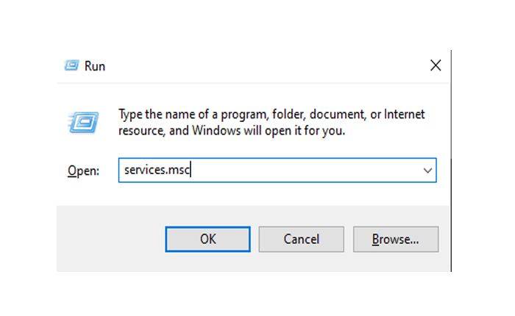Image resolution: width=515 pixels, height=316 pixels.
Task: Click the word "Type" in description
Action: click(x=131, y=115)
